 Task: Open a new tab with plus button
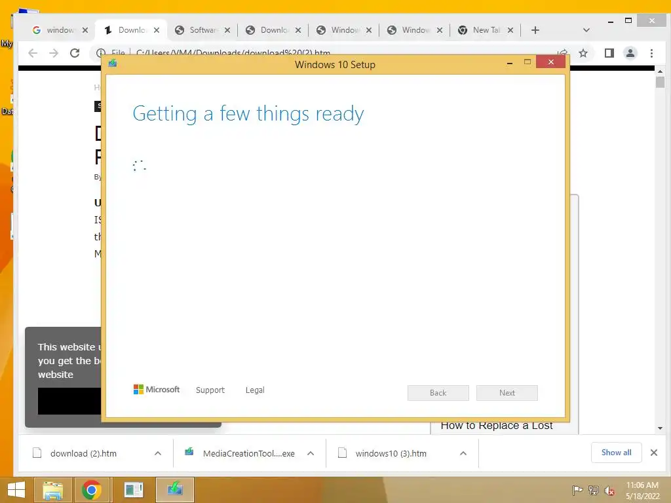535,30
